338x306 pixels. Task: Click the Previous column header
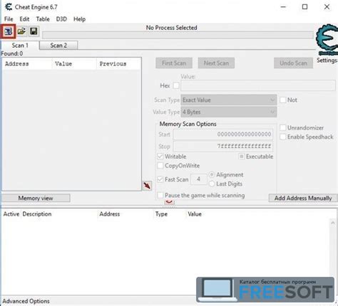click(x=118, y=64)
